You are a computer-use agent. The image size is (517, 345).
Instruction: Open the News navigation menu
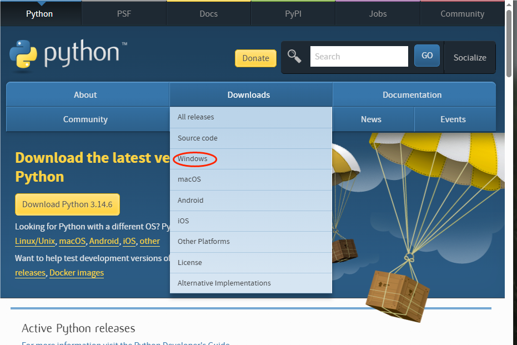point(373,119)
